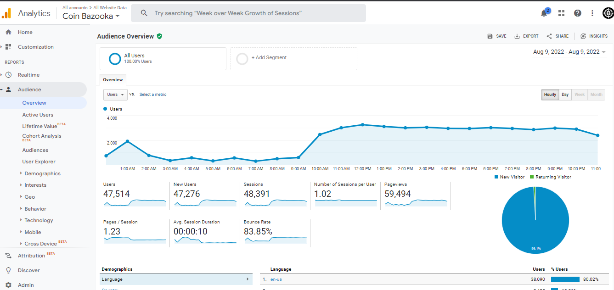The image size is (614, 290).
Task: Switch chart granularity to Hourly
Action: coord(550,95)
